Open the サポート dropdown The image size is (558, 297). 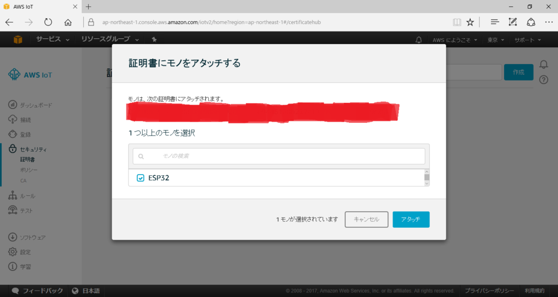tap(527, 40)
